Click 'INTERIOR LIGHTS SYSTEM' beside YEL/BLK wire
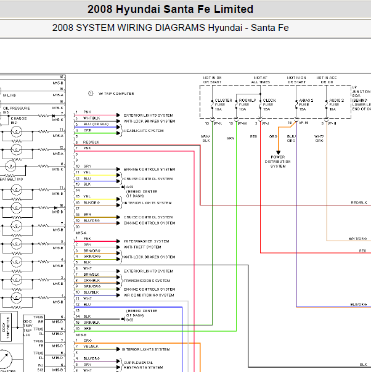This screenshot has width=371, height=372. click(x=145, y=349)
